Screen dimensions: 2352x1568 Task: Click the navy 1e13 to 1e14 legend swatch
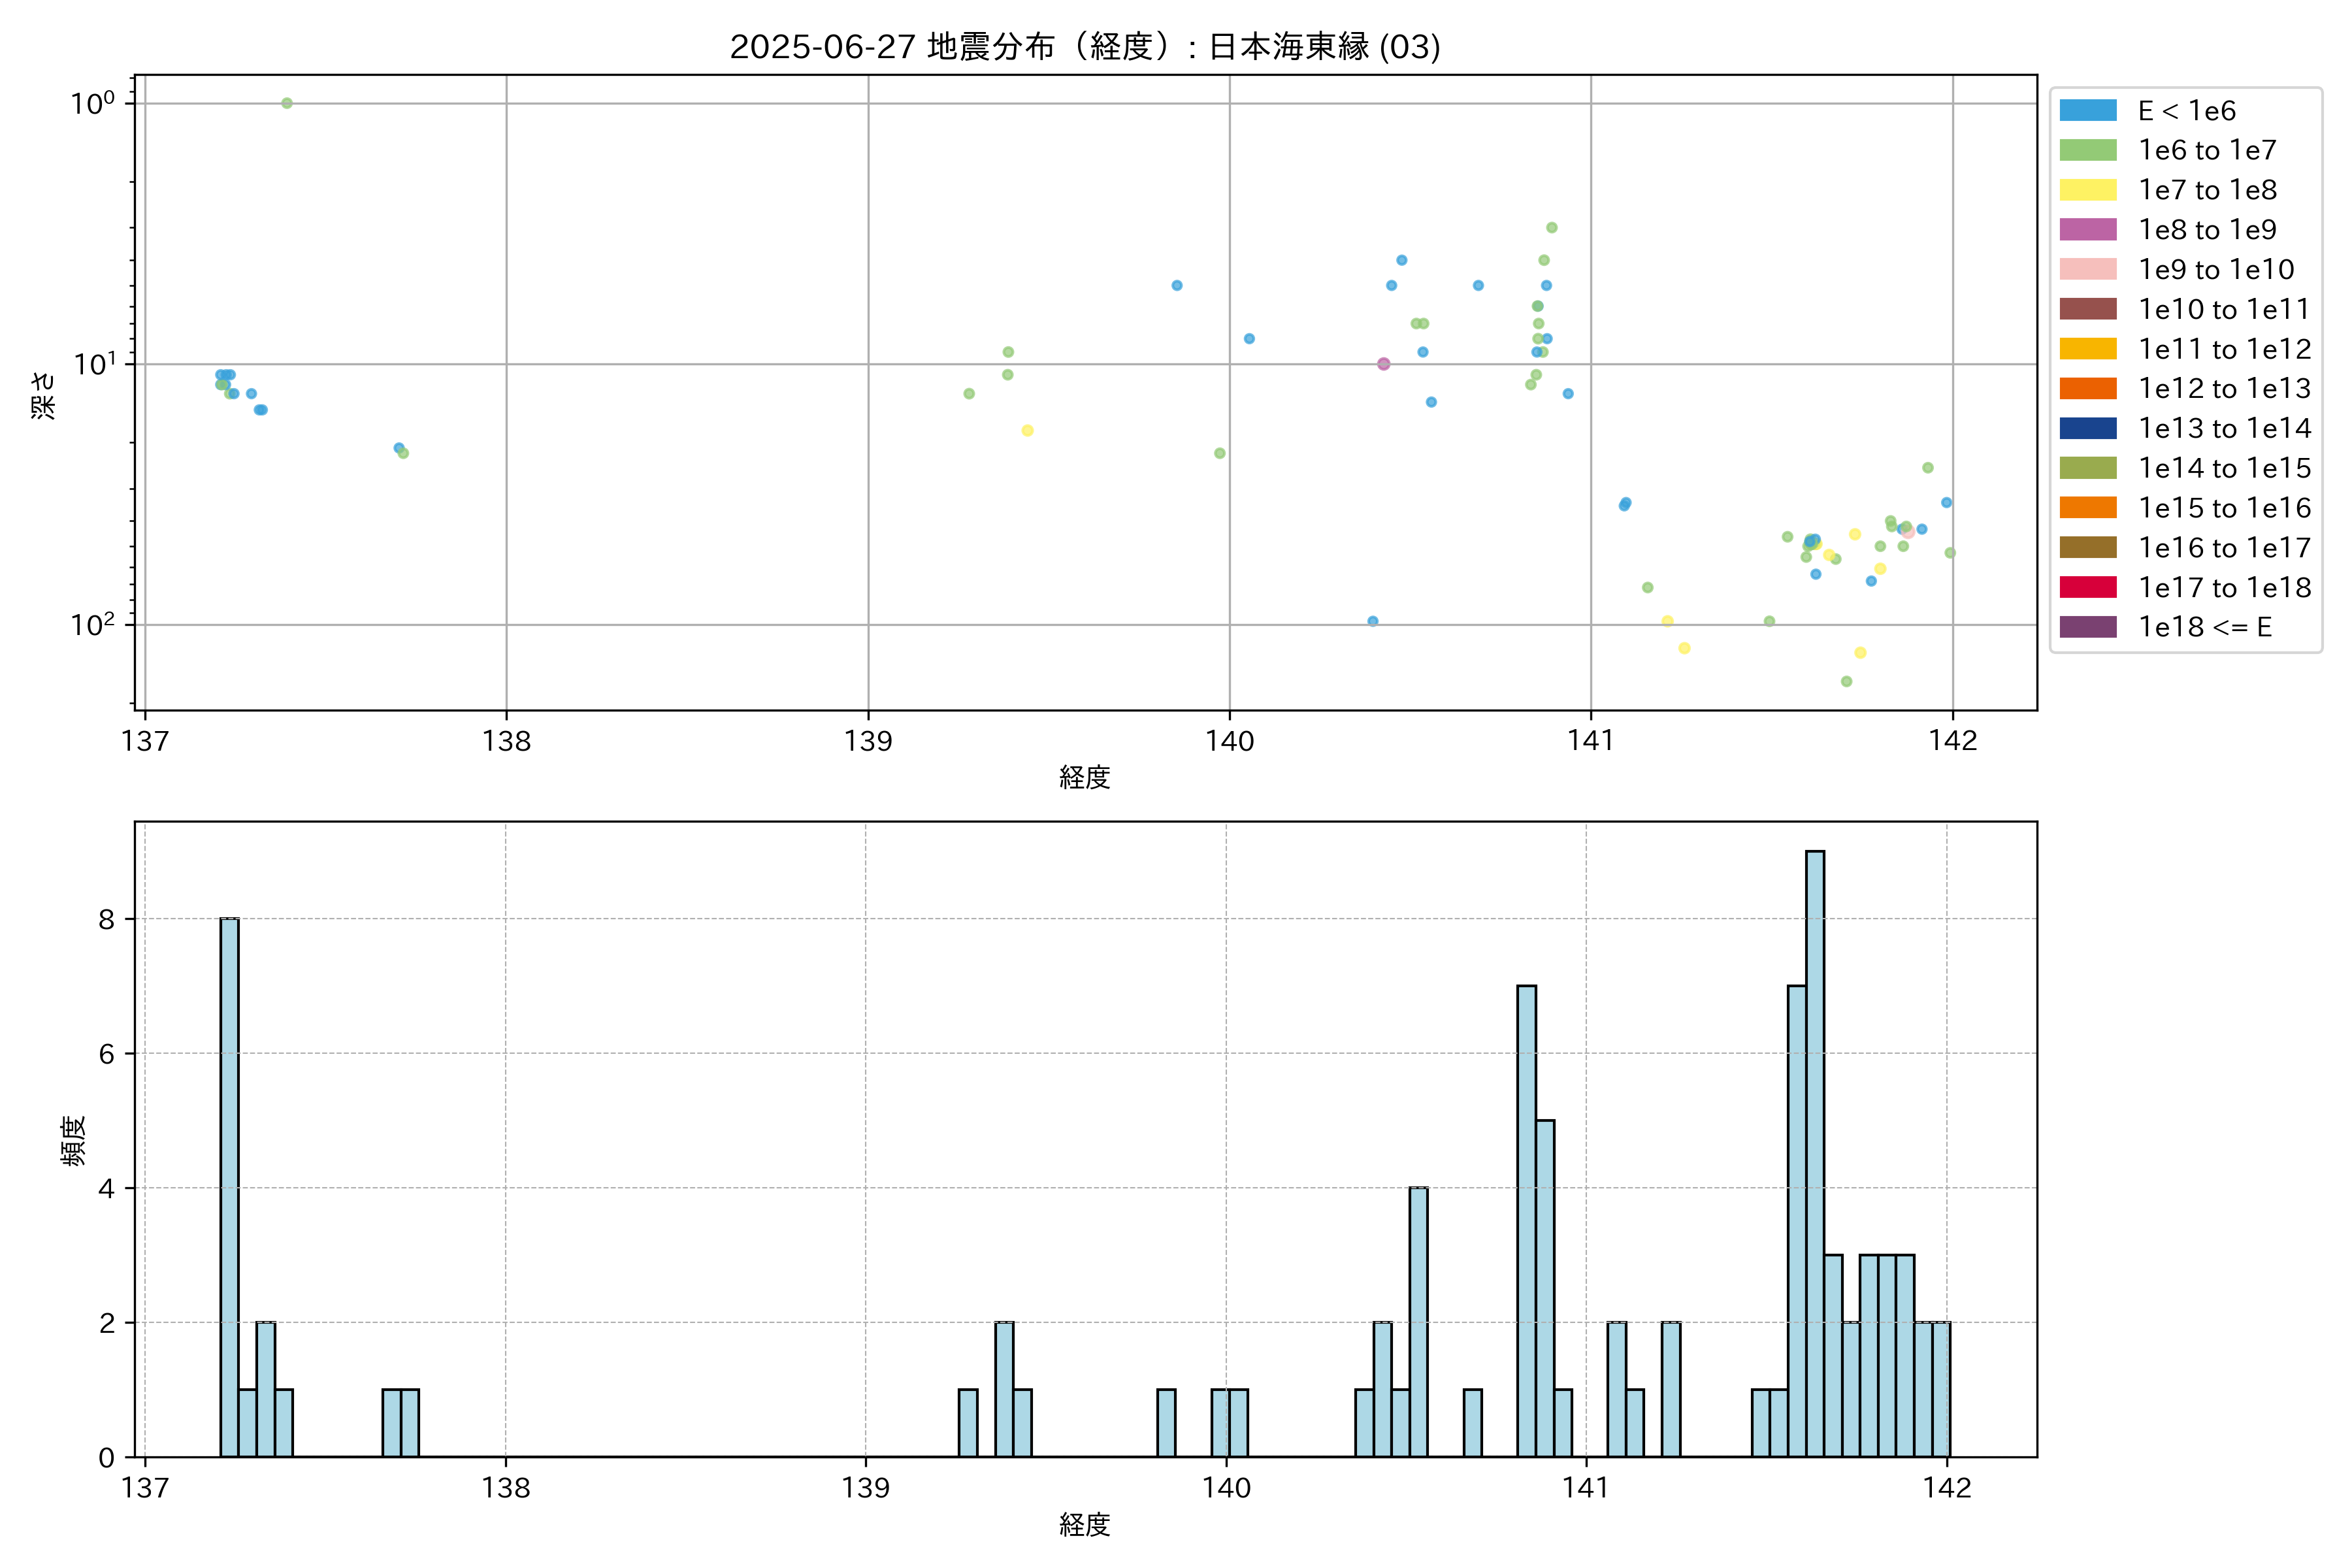tap(2088, 428)
